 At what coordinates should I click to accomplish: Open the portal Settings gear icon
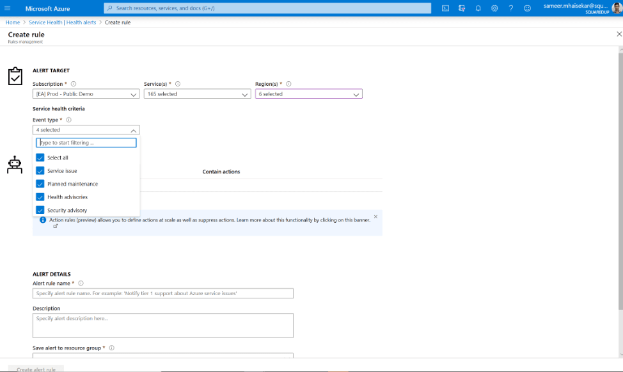tap(496, 8)
